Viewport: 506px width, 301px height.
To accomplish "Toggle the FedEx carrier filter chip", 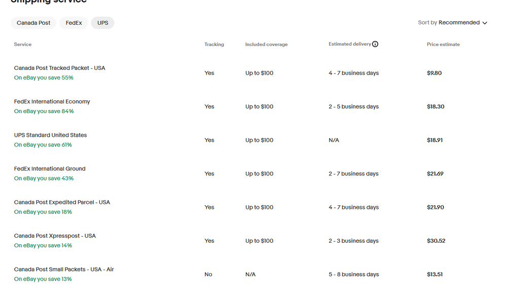I will pos(74,23).
